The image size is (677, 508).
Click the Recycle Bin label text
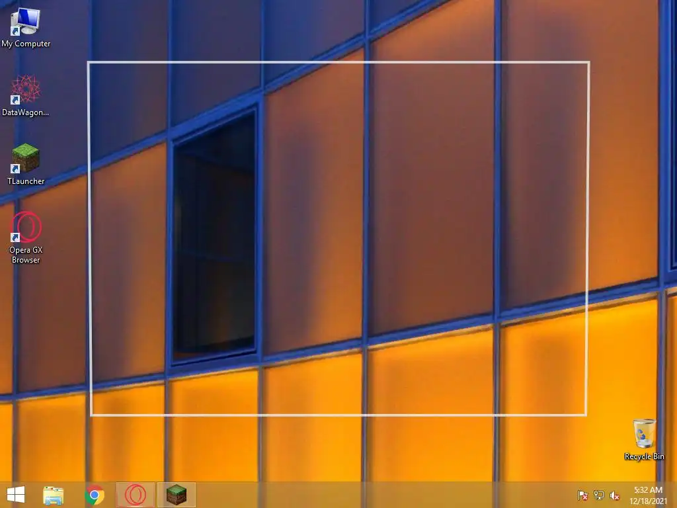(x=644, y=456)
